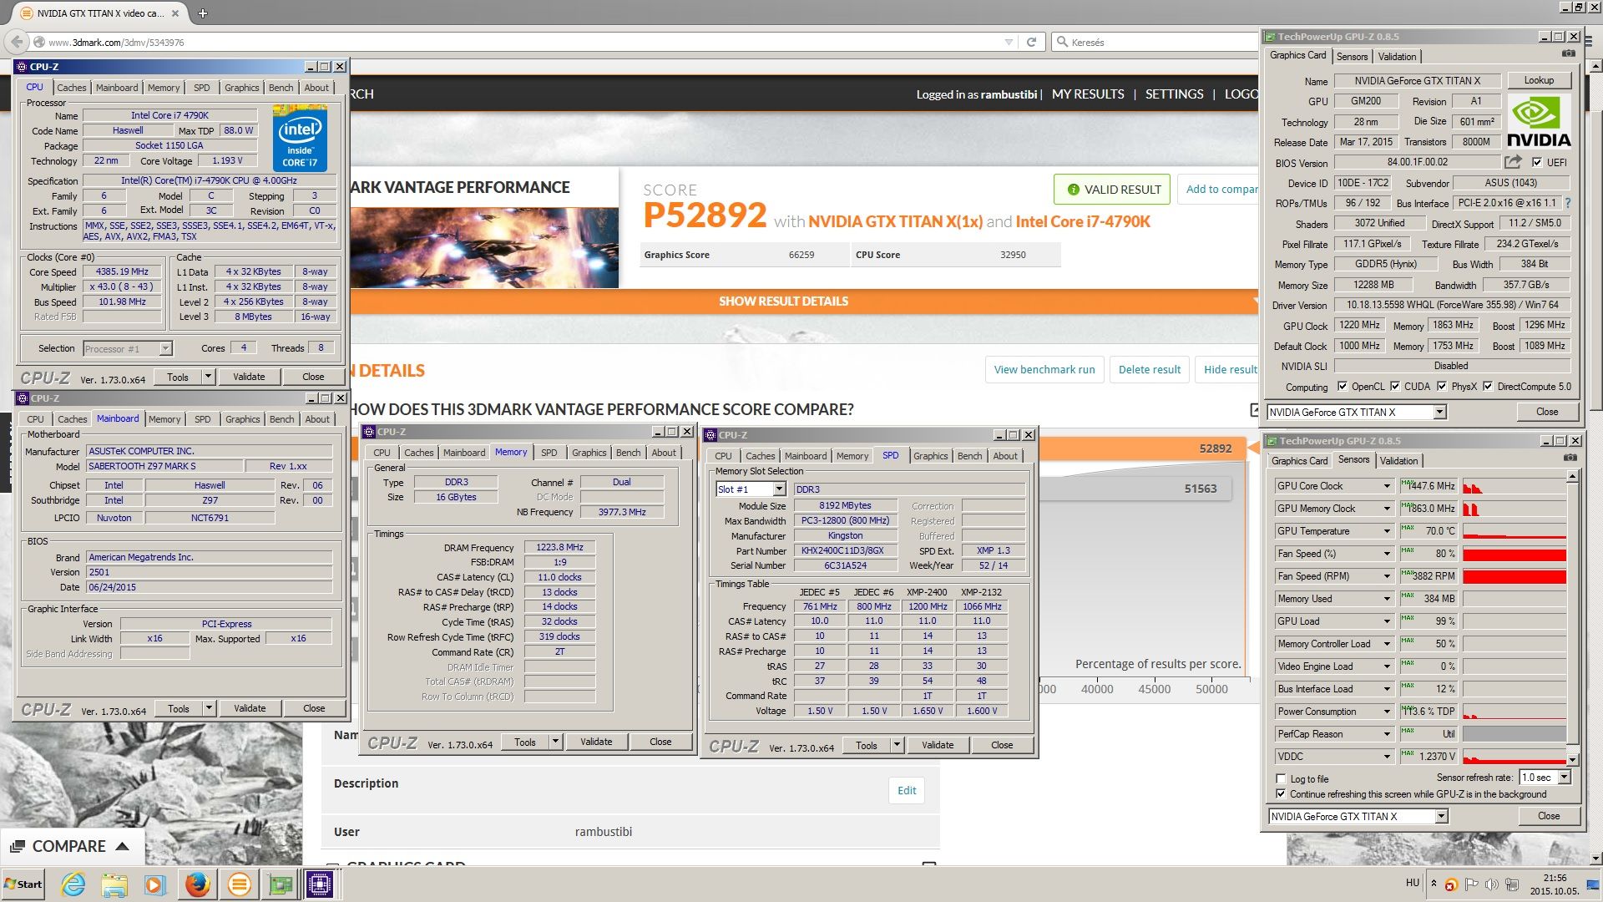Click the Intel Core i7 logo in CPU-Z

pyautogui.click(x=300, y=139)
